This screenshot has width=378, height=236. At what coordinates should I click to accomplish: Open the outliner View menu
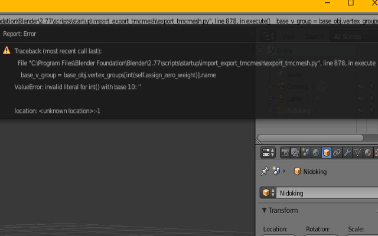pyautogui.click(x=288, y=37)
